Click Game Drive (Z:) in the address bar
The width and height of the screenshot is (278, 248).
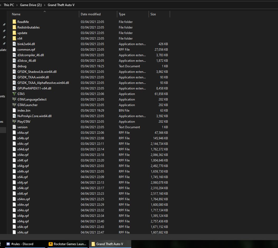(31, 5)
